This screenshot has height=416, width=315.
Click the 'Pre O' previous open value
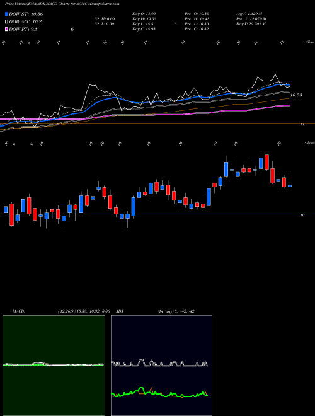[x=198, y=14]
